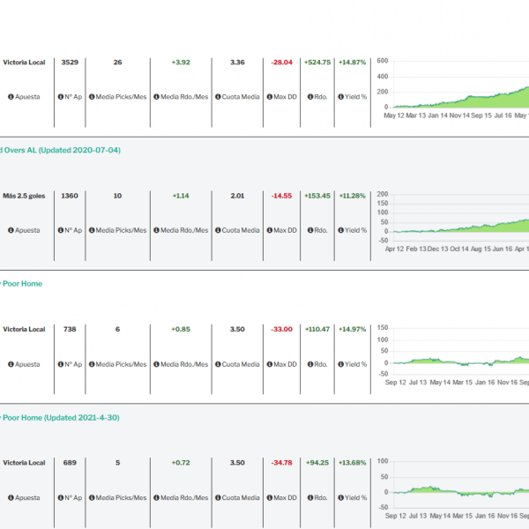Click the +14.97% yield value
Viewport: 529px width, 529px height.
tap(352, 329)
